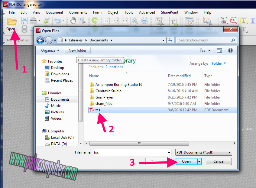Click the Save floppy disk icon

[24, 21]
